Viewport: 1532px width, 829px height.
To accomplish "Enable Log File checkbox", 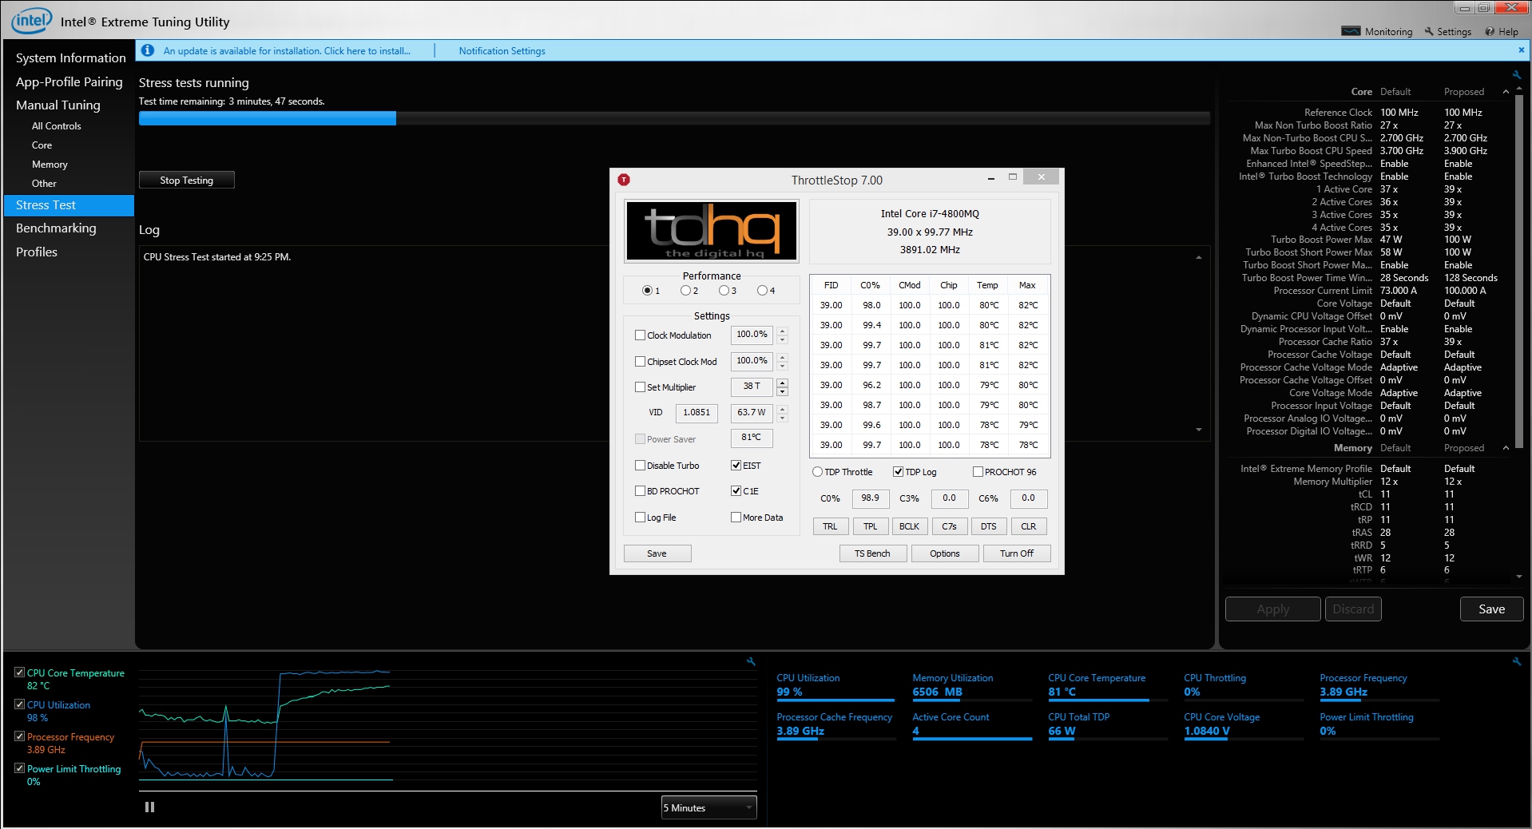I will point(640,518).
